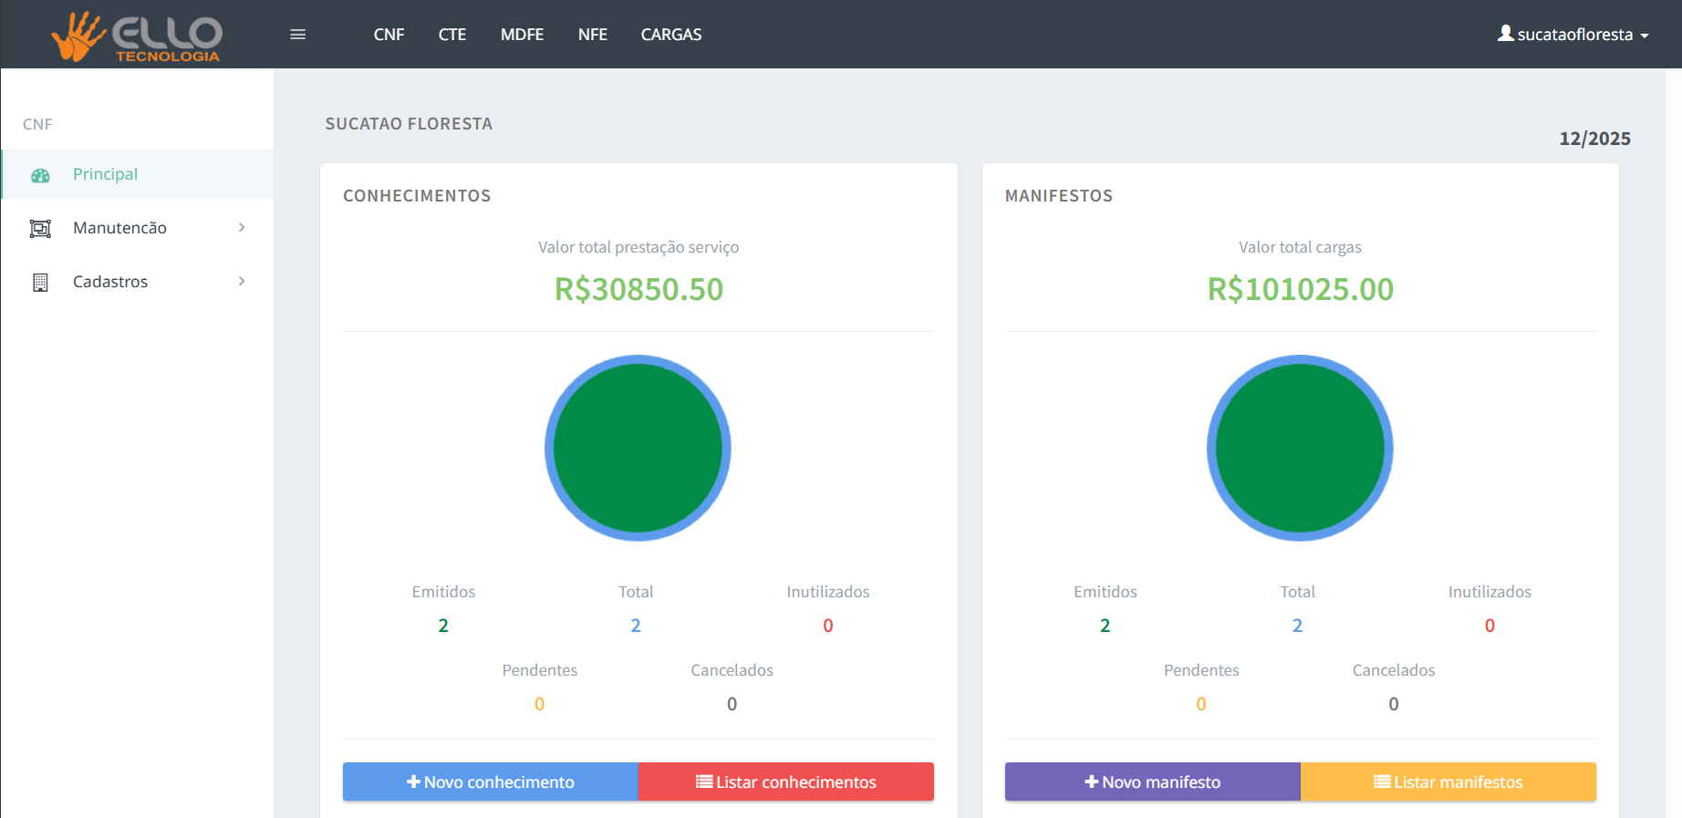Viewport: 1682px width, 818px height.
Task: Click the Manutencão sidebar icon
Action: (40, 229)
